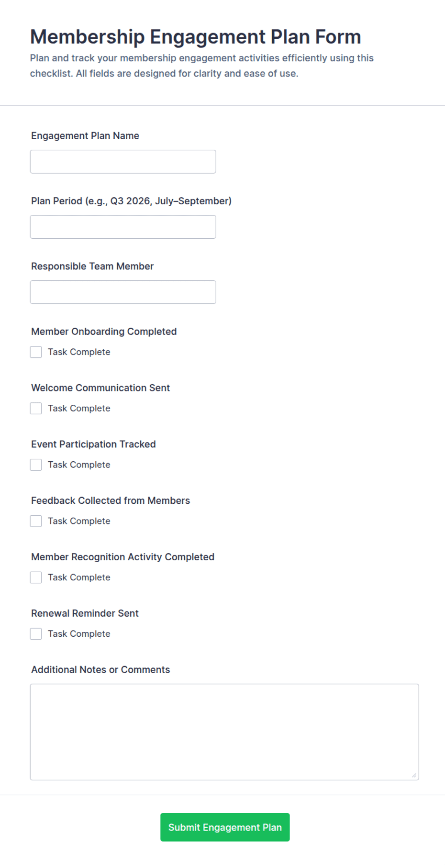Check the Renewal Reminder Sent box

[36, 634]
